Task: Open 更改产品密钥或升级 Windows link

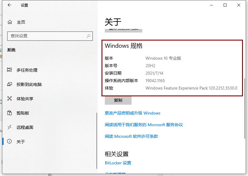Action: 132,113
